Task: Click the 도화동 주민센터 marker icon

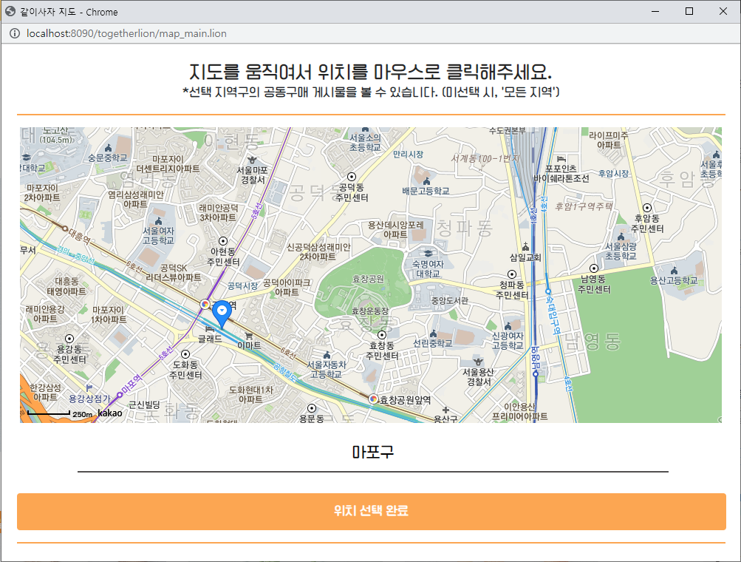Action: [185, 354]
